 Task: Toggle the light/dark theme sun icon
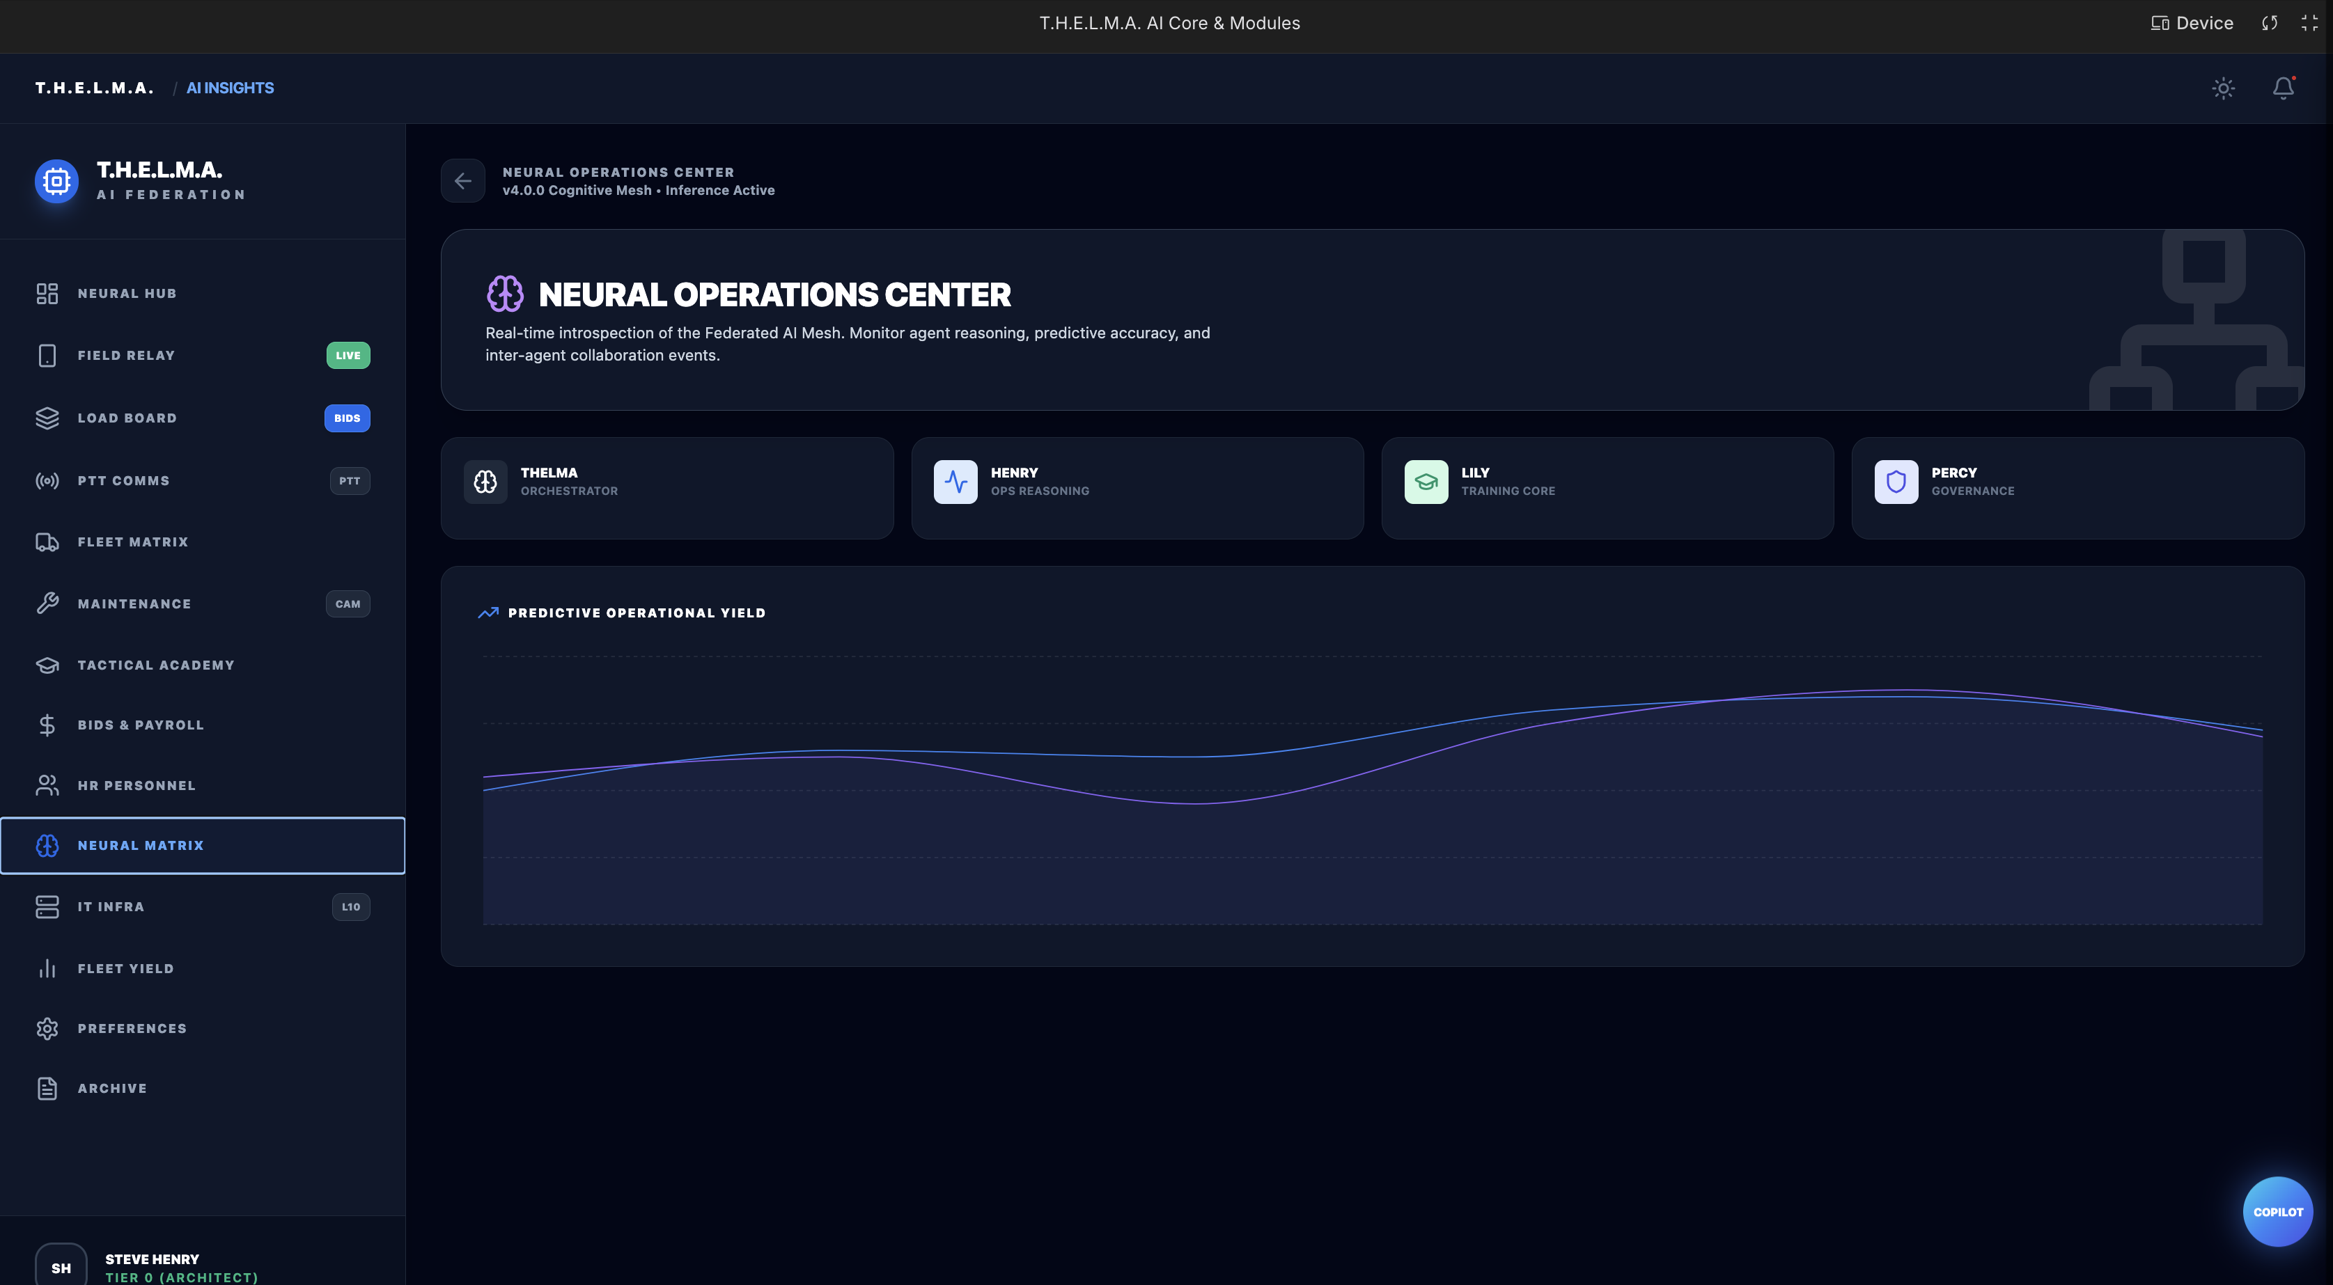(x=2224, y=88)
